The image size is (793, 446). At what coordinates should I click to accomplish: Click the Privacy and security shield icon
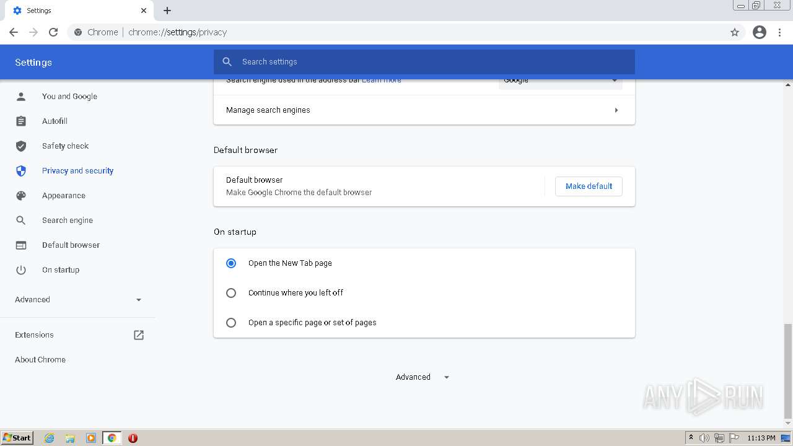click(21, 171)
